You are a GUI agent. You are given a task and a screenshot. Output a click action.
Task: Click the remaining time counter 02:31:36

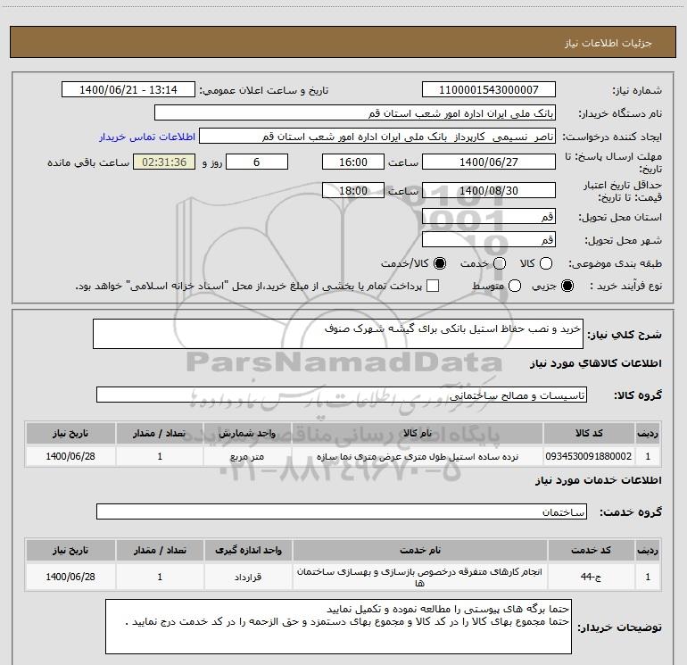click(x=164, y=162)
